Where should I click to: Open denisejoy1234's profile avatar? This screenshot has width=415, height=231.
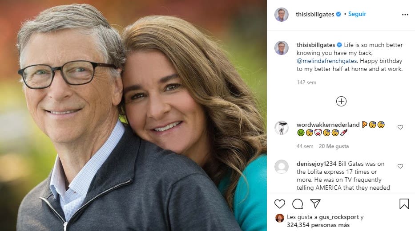[282, 167]
